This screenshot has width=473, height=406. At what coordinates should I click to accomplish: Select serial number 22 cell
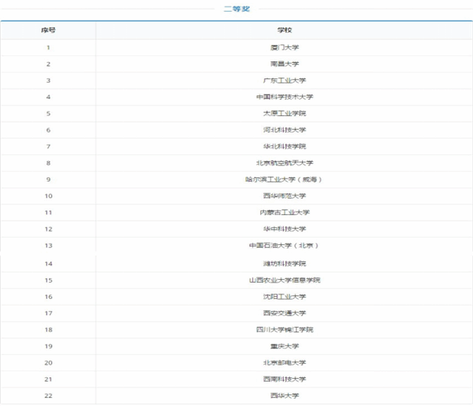[48, 396]
